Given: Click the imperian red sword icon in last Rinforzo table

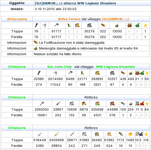Looking at the screenshot, I should (x=72, y=134).
